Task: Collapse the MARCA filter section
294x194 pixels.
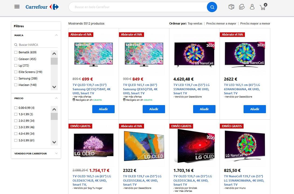Action: (56, 35)
